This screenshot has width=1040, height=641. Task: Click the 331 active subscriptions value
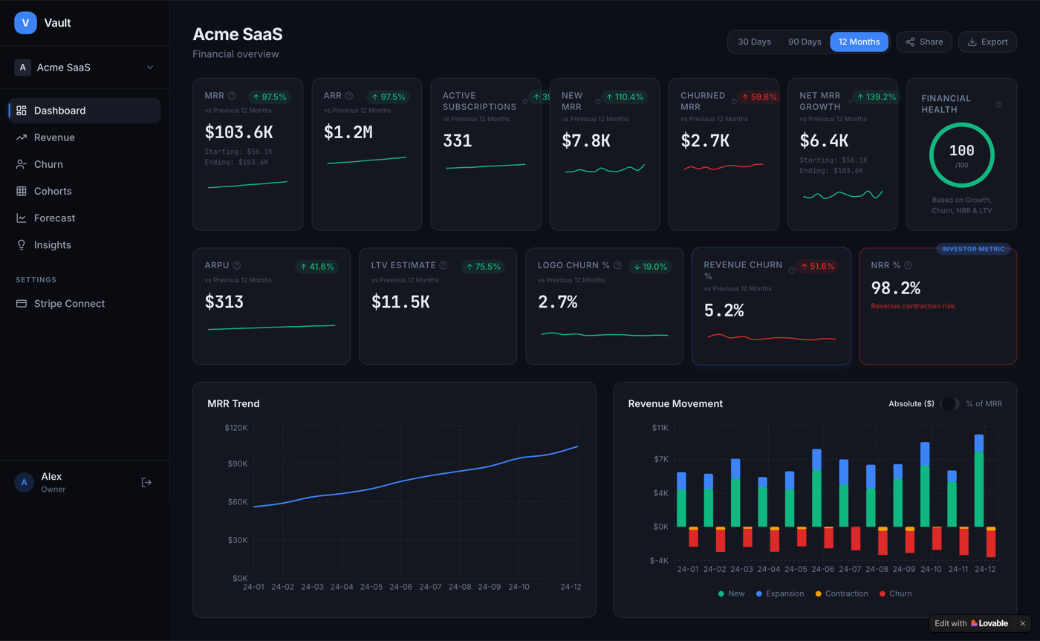pos(457,140)
